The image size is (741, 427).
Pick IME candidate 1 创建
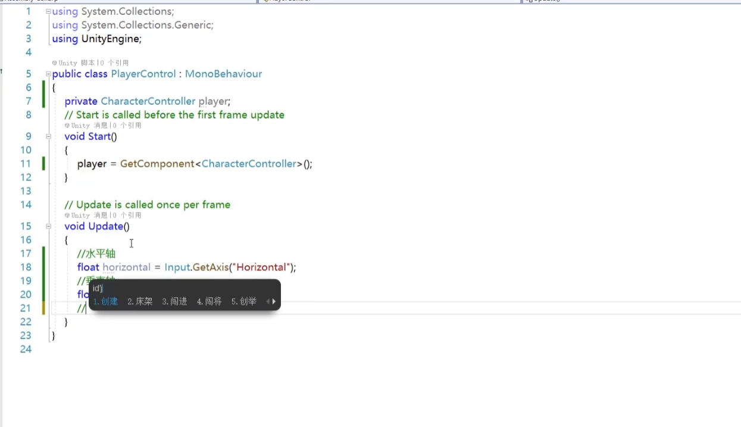tap(105, 301)
